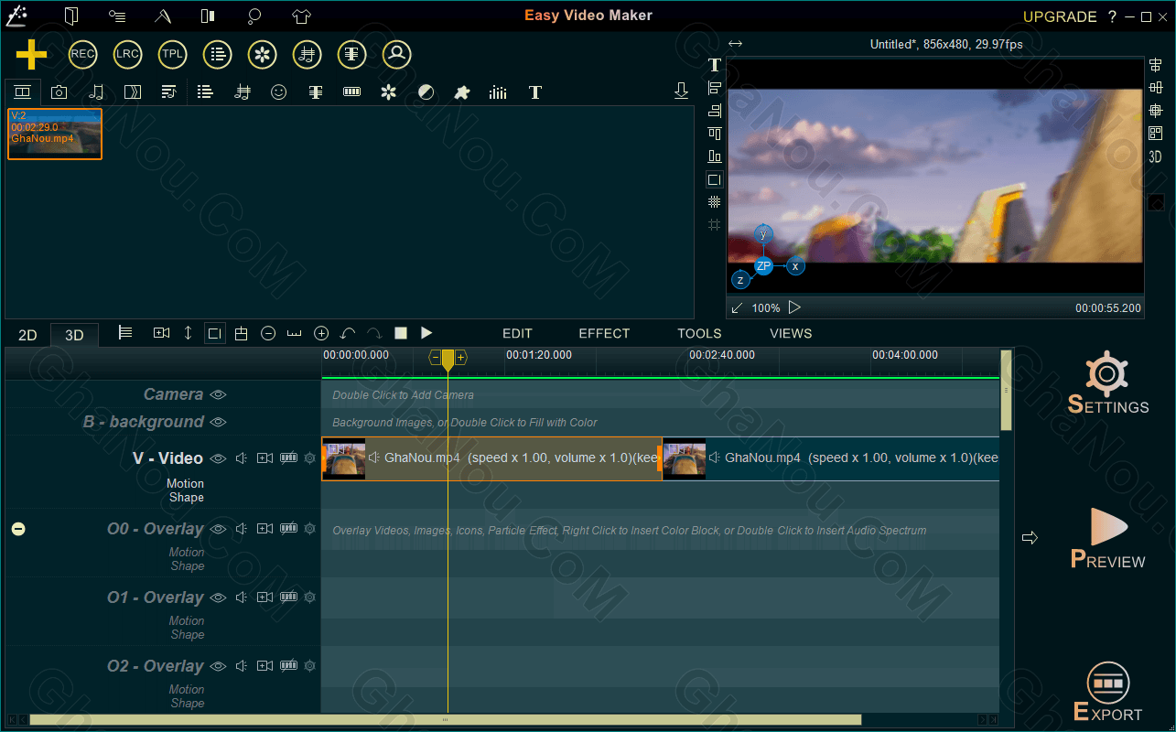Image resolution: width=1176 pixels, height=732 pixels.
Task: Click UPGRADE in the title bar
Action: [x=1060, y=16]
